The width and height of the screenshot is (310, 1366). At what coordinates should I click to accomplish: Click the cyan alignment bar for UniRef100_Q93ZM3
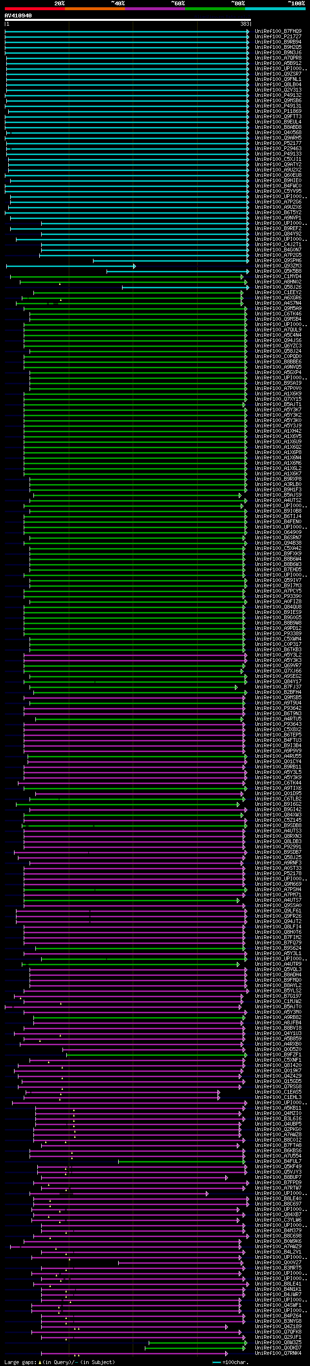71,266
